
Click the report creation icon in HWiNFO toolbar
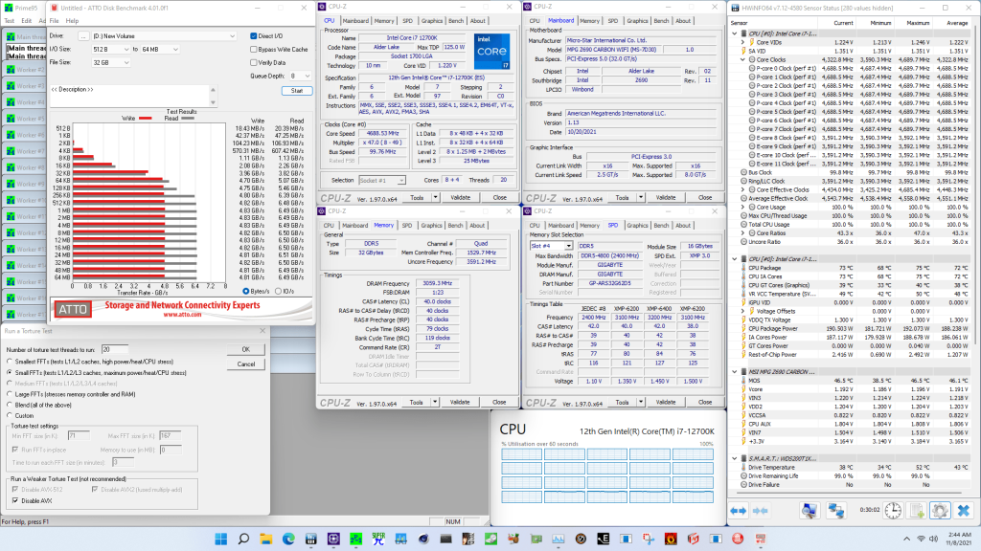[x=917, y=511]
